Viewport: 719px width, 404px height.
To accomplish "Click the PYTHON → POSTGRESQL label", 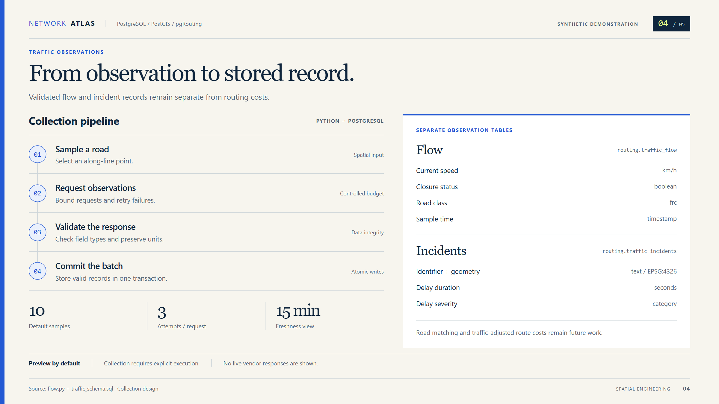I will pos(350,121).
